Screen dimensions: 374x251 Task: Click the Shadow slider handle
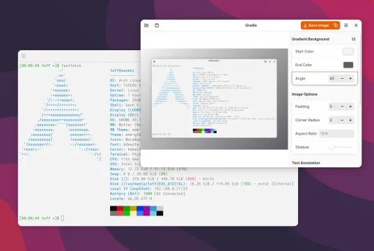click(332, 147)
